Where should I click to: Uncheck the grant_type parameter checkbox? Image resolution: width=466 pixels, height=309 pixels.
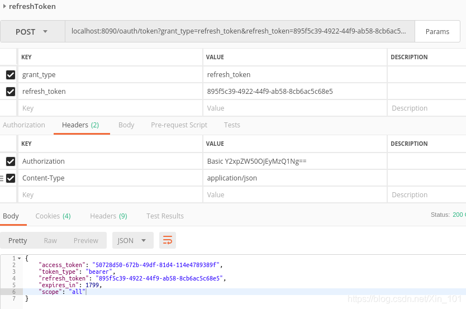[x=11, y=74]
